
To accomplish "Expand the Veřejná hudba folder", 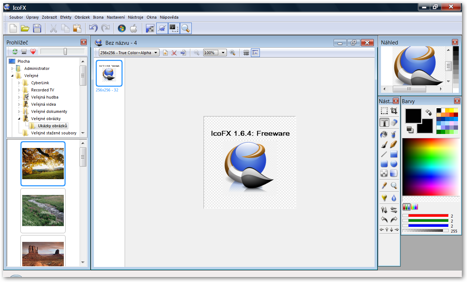I will tap(19, 97).
